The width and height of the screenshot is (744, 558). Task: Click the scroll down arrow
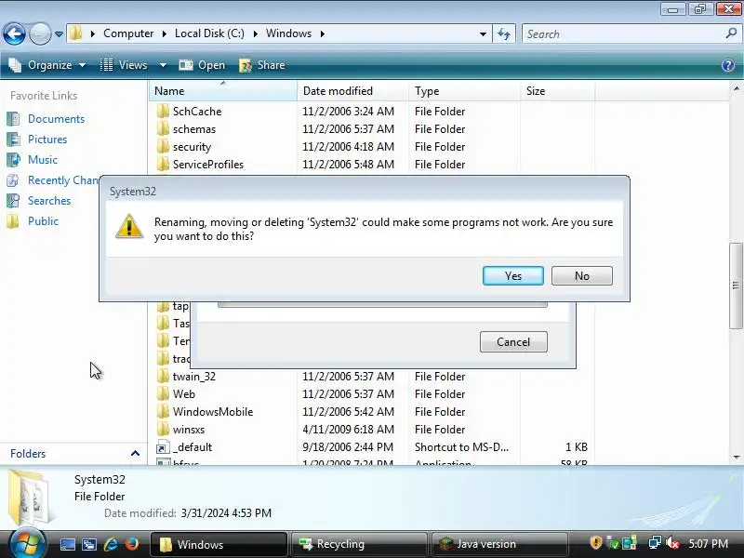[x=736, y=457]
